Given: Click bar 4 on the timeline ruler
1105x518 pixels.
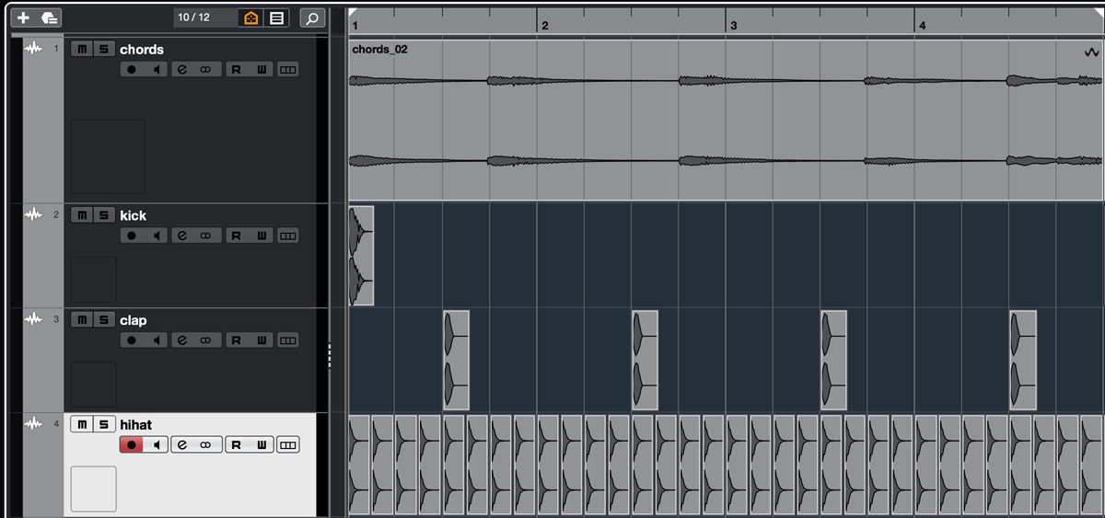Looking at the screenshot, I should [922, 26].
